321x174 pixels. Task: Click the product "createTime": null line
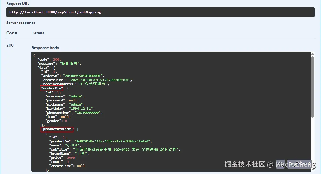(x=67, y=166)
